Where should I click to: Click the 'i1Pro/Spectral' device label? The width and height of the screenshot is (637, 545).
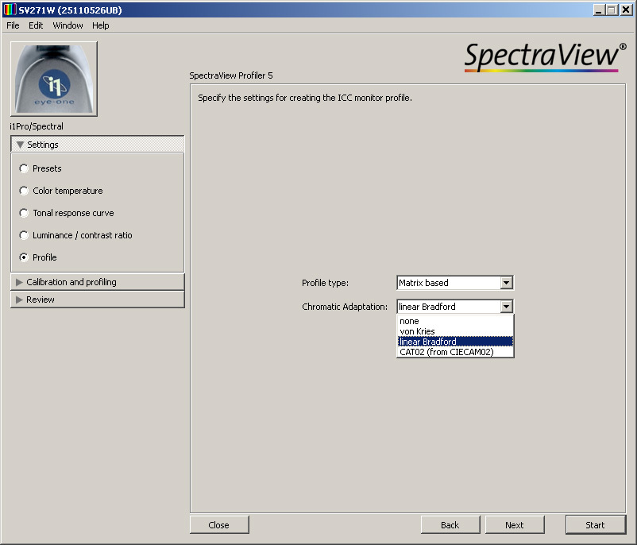(37, 126)
